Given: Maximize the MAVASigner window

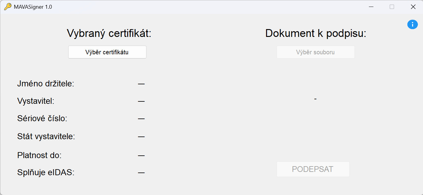Looking at the screenshot, I should pos(392,7).
